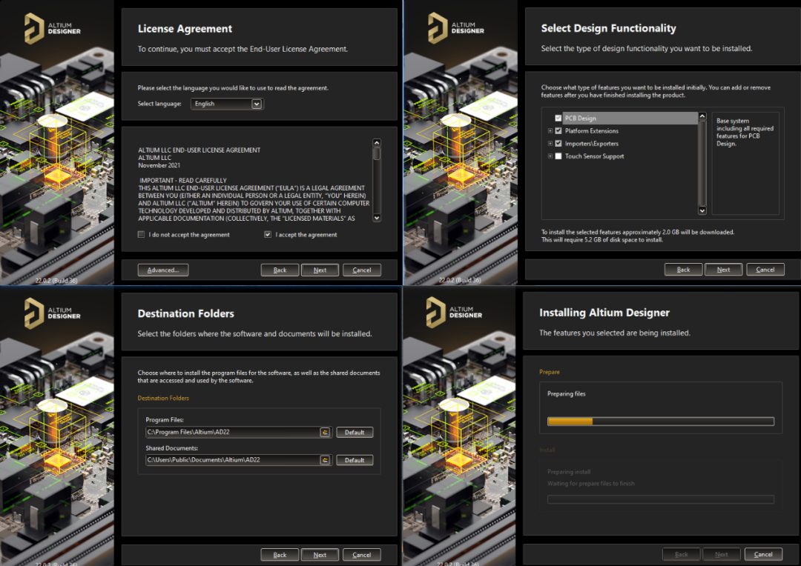This screenshot has height=566, width=801.
Task: Select the Touch Sensor Support row label
Action: coord(594,156)
